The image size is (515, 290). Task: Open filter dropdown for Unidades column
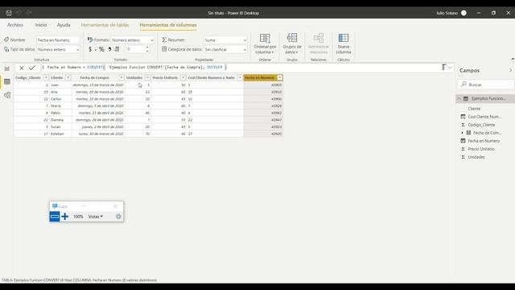(147, 78)
